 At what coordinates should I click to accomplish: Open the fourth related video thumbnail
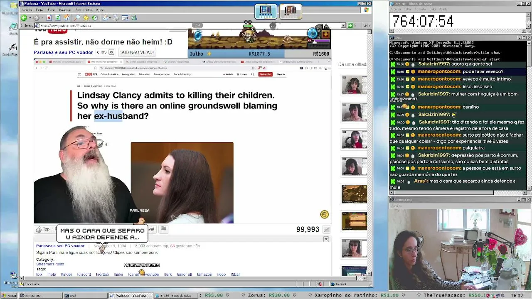pyautogui.click(x=354, y=167)
